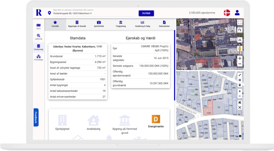Click the address search input field
Image resolution: width=274 pixels, height=151 pixels.
pos(93,13)
